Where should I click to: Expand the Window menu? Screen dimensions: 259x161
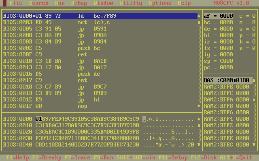103,3
